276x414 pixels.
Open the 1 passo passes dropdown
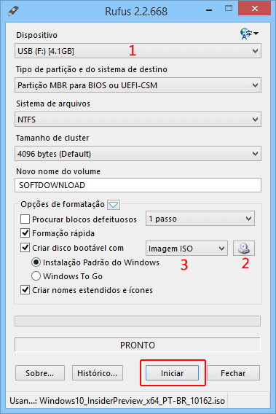coord(200,219)
